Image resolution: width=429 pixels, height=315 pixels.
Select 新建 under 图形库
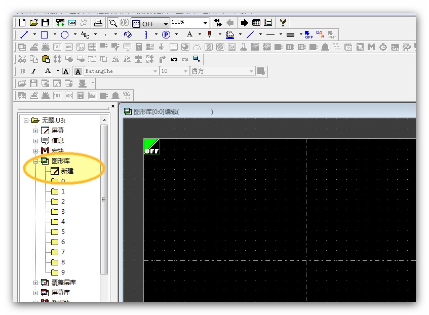pyautogui.click(x=67, y=171)
